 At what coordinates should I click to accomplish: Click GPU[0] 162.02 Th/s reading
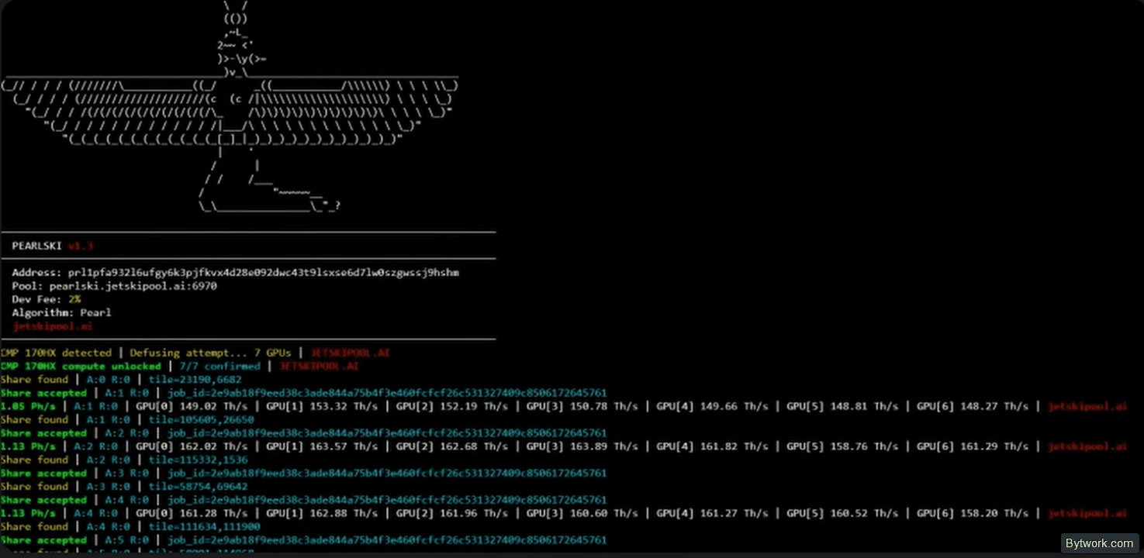coord(192,446)
